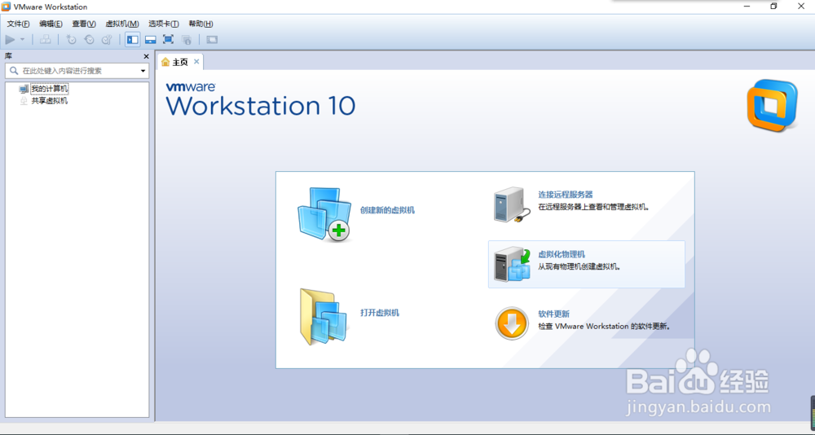815x435 pixels.
Task: Click the VMware Workstation title bar icon
Action: [7, 7]
